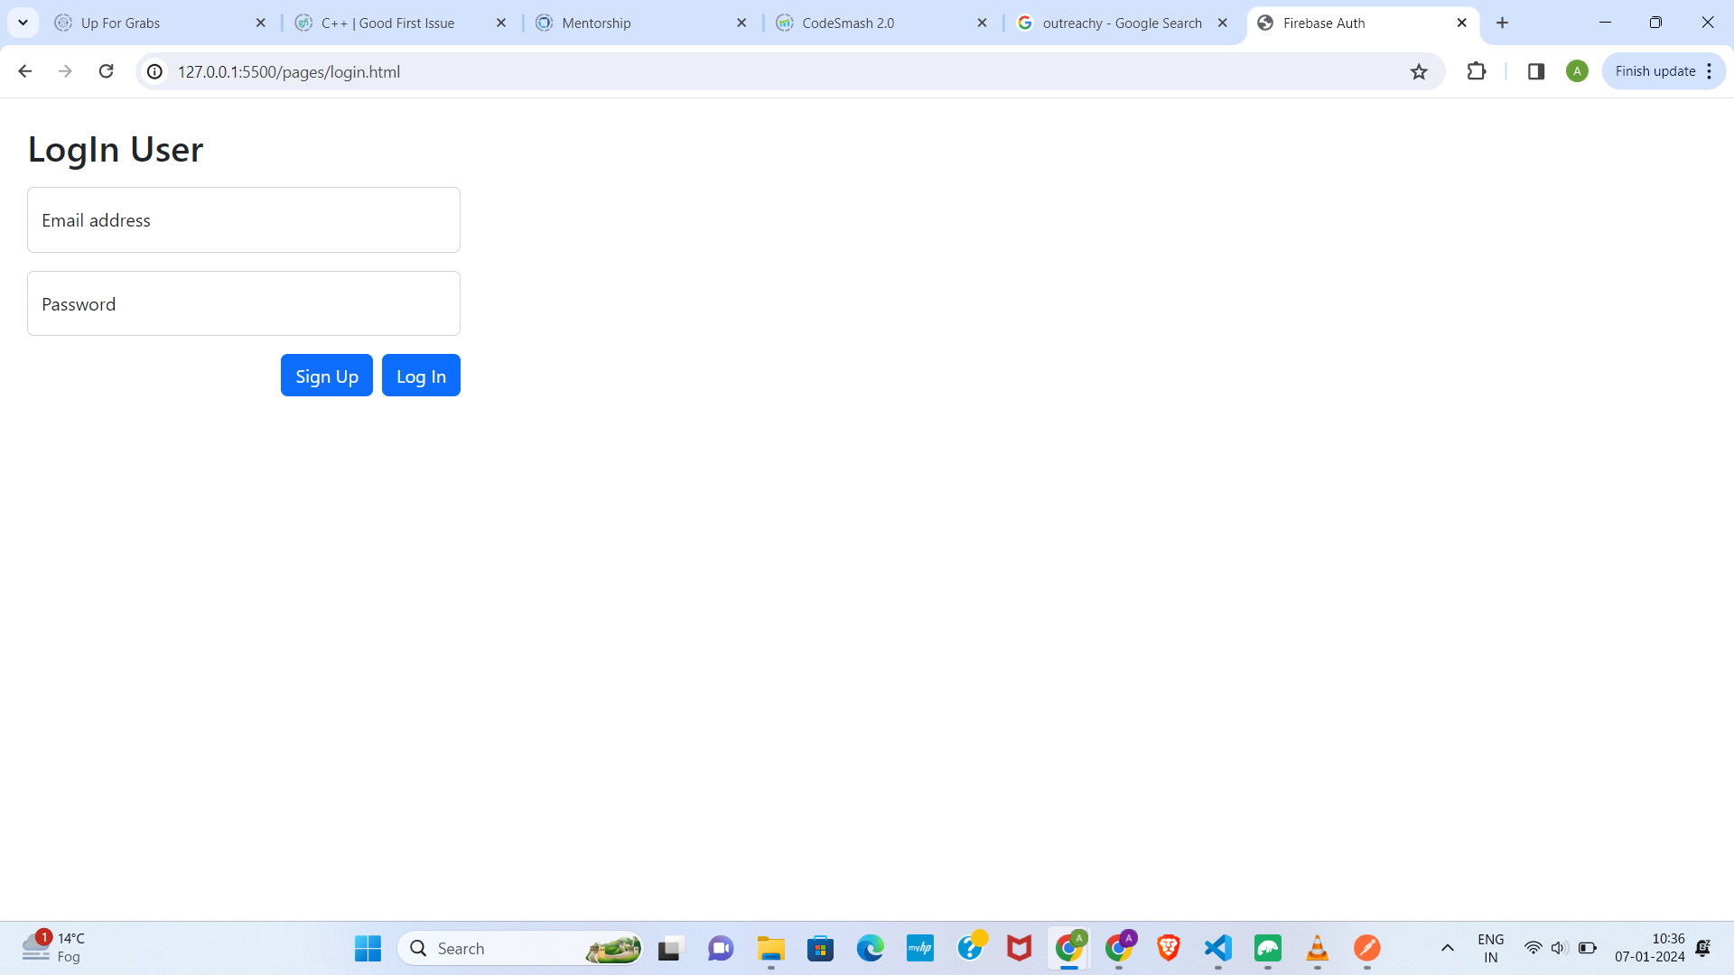This screenshot has height=975, width=1734.
Task: Click the Log In button
Action: [x=421, y=376]
